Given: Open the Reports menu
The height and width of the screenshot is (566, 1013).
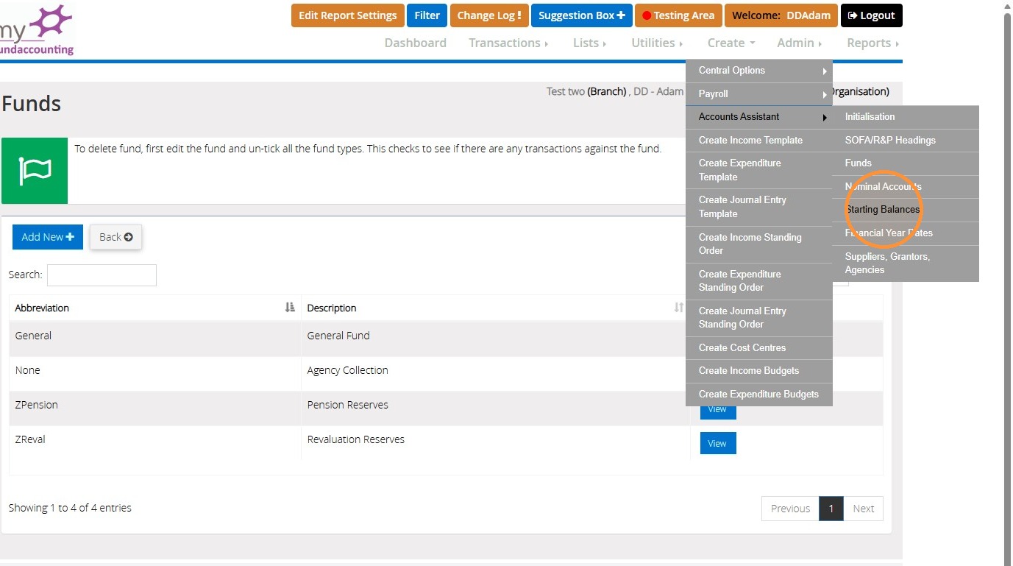Looking at the screenshot, I should pyautogui.click(x=872, y=43).
